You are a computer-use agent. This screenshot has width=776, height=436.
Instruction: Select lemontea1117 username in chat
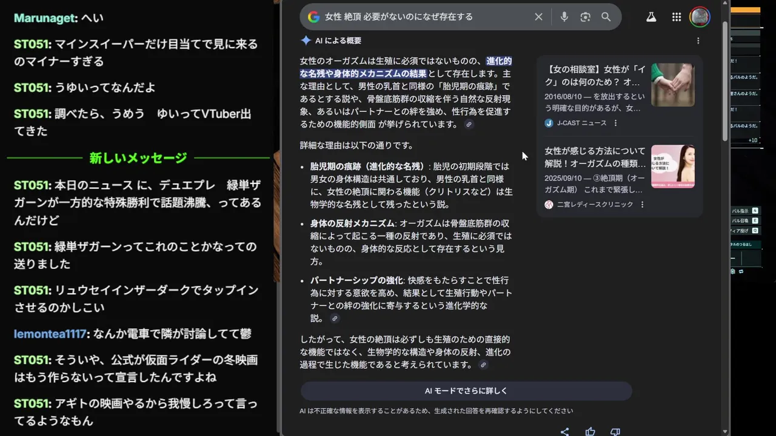click(x=50, y=334)
